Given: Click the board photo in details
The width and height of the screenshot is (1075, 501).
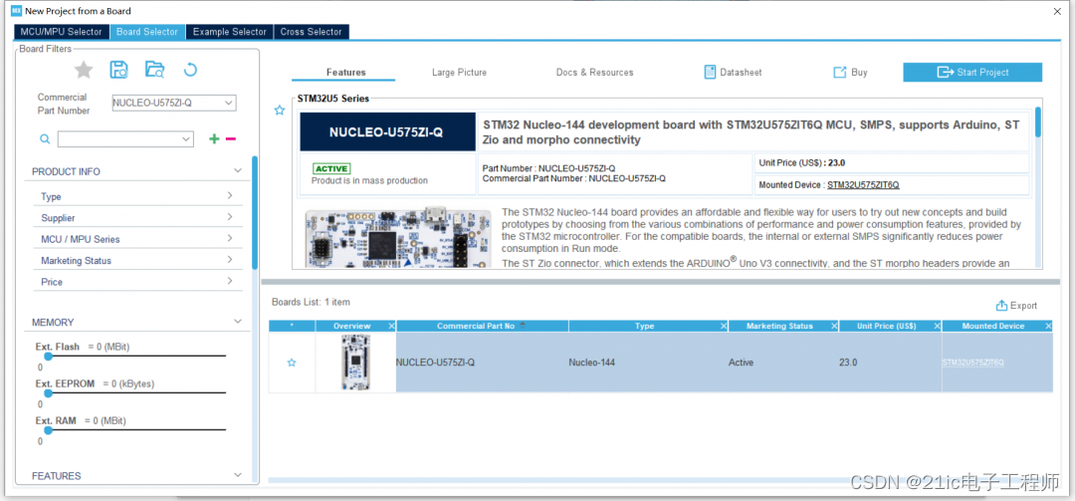Looking at the screenshot, I should (x=397, y=238).
